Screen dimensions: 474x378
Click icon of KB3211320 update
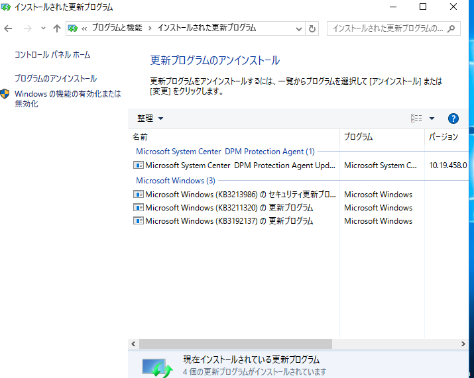click(x=138, y=207)
